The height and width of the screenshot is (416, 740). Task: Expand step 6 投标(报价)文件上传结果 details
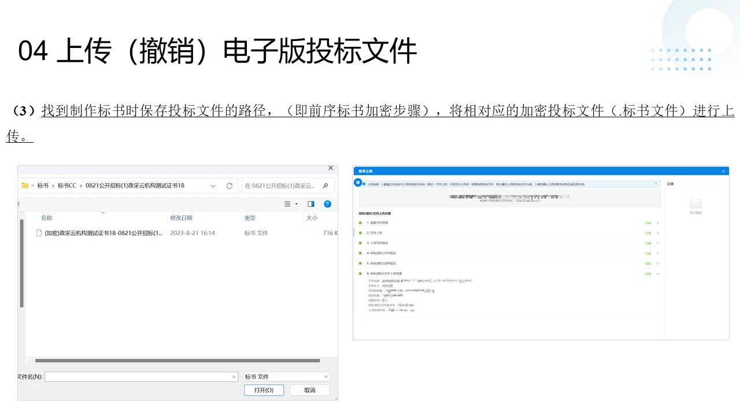click(x=657, y=274)
